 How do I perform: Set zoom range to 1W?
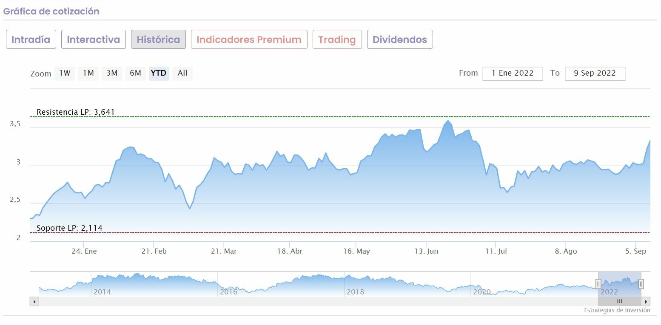pyautogui.click(x=65, y=73)
